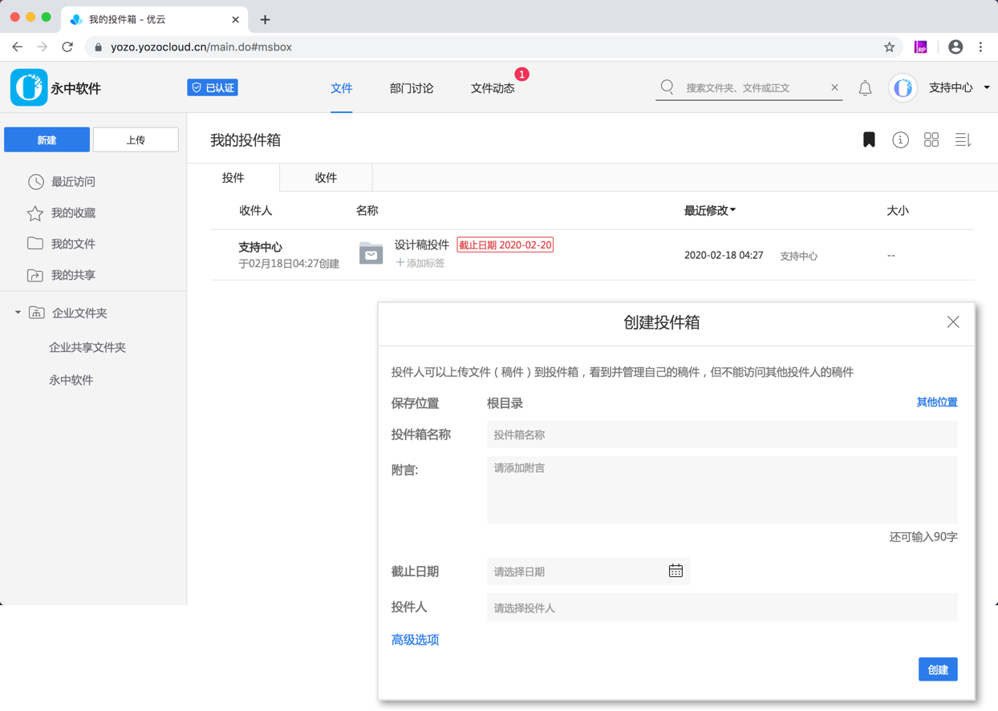Screen dimensions: 998x711
Task: Click the 收件人 column header
Action: point(256,210)
